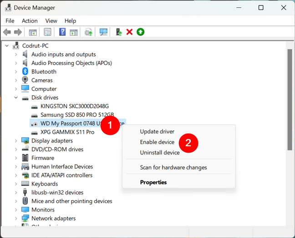Expand the Network adapters chevron

point(16,218)
